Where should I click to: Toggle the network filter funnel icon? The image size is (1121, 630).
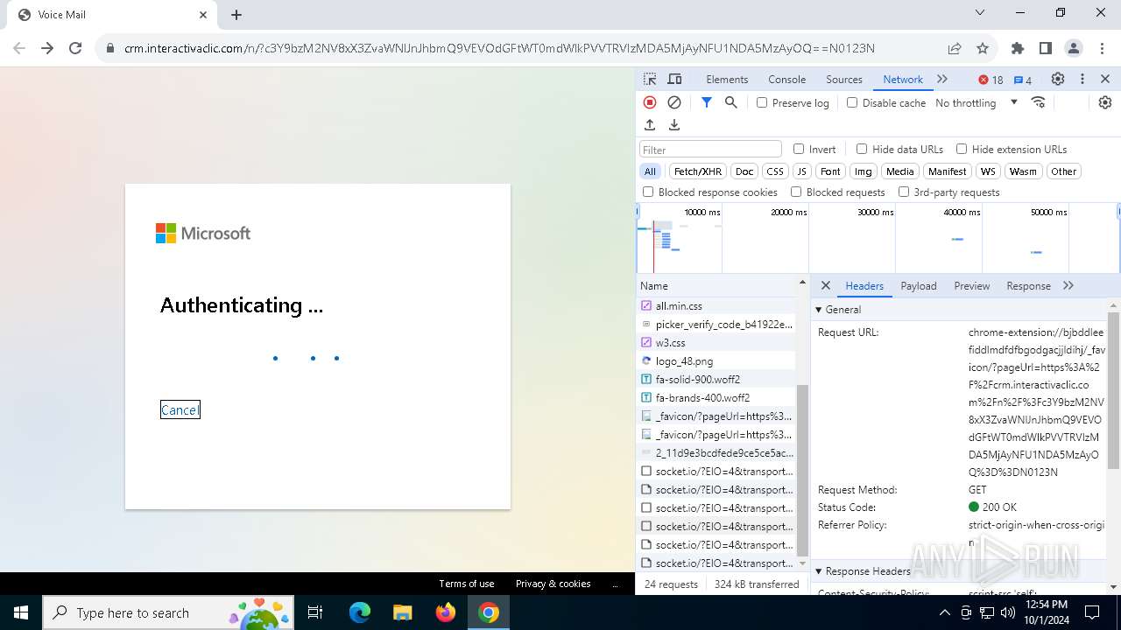pyautogui.click(x=707, y=102)
